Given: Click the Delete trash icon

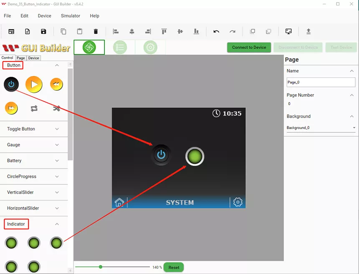Looking at the screenshot, I should (x=96, y=31).
